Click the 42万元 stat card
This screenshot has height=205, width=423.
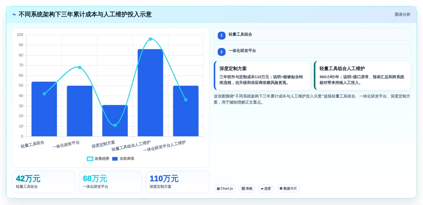pos(44,182)
